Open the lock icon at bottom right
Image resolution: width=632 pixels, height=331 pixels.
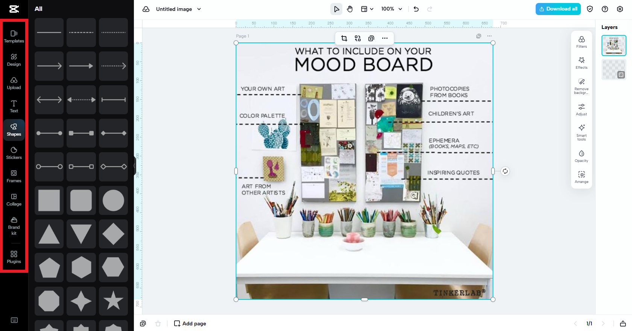click(x=623, y=323)
